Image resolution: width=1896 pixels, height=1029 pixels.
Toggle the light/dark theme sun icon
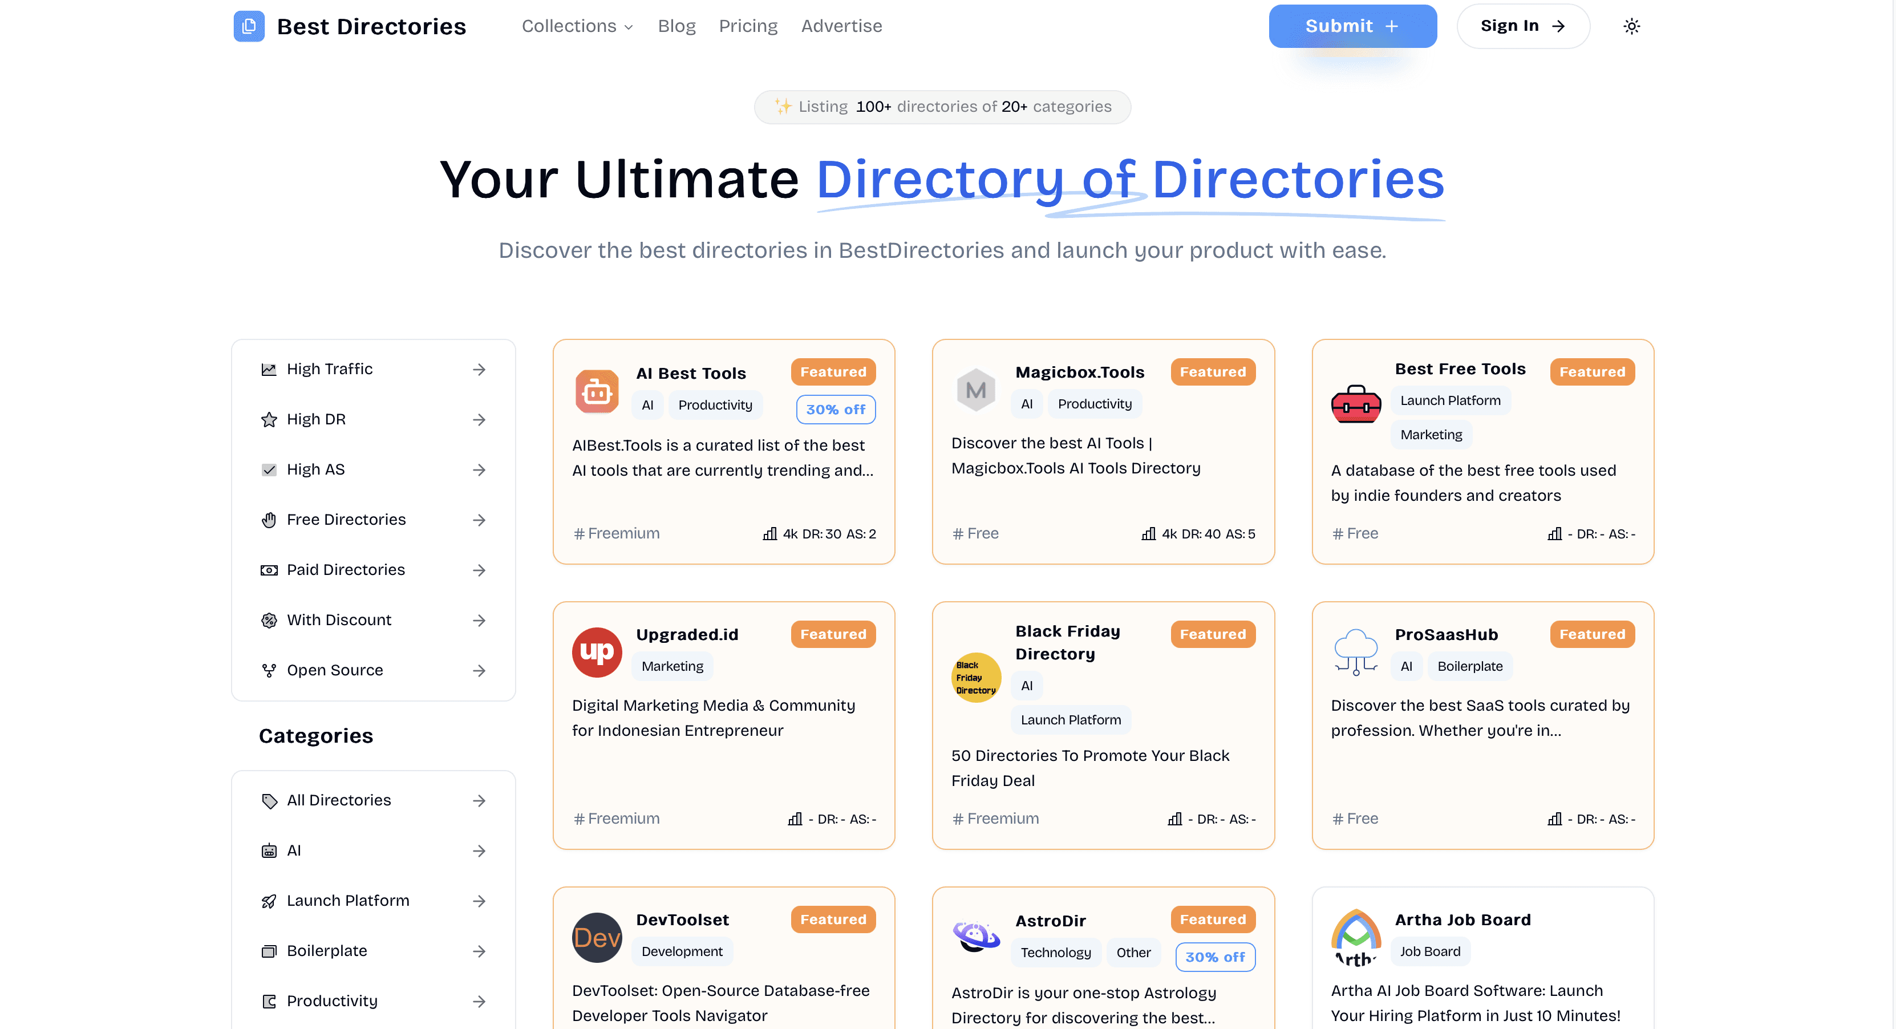pyautogui.click(x=1632, y=26)
